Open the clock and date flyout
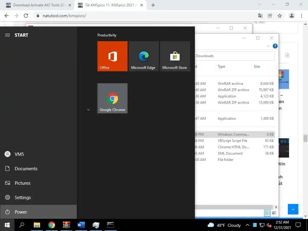The width and height of the screenshot is (308, 231). pyautogui.click(x=282, y=225)
